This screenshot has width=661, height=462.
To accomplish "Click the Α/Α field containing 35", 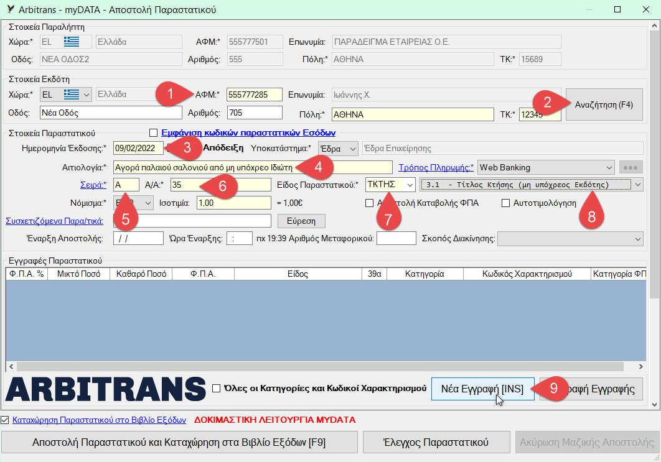I will click(x=221, y=185).
